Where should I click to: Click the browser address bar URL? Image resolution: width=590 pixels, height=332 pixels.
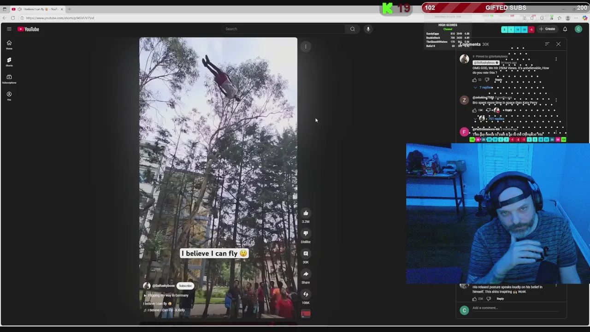pyautogui.click(x=60, y=18)
